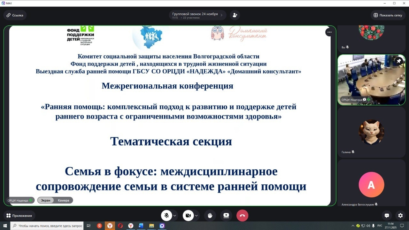
Task: Expand microphone options arrow
Action: click(175, 216)
